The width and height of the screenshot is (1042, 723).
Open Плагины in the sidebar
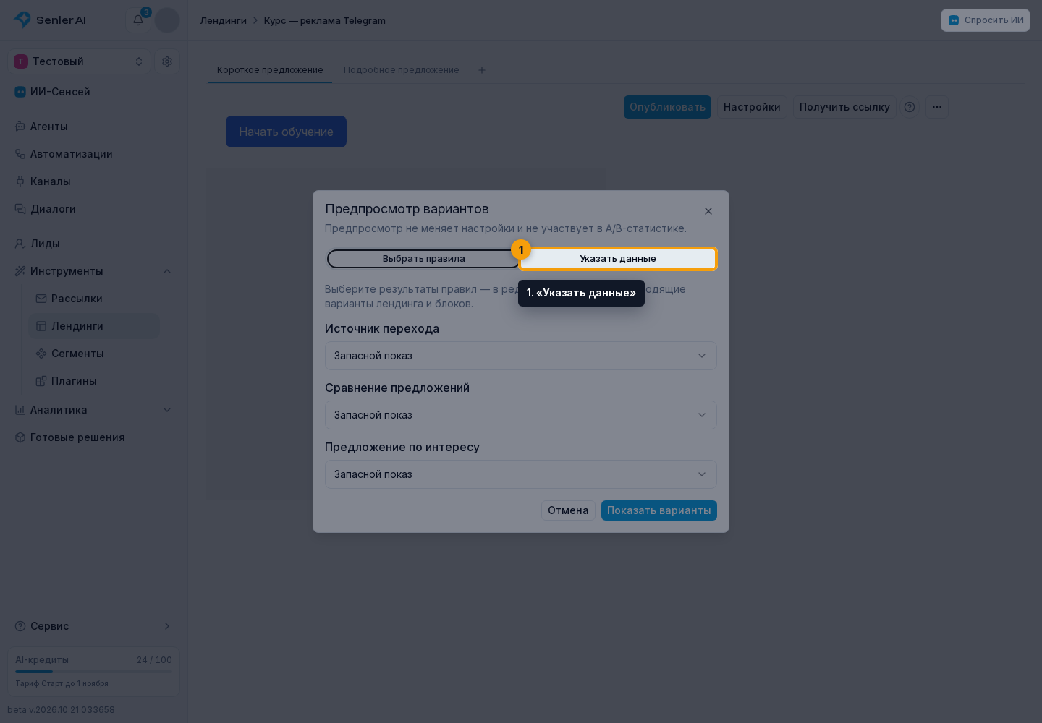(94, 381)
